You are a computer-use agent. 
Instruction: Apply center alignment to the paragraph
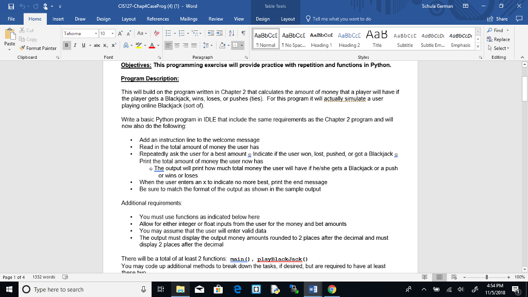click(177, 45)
